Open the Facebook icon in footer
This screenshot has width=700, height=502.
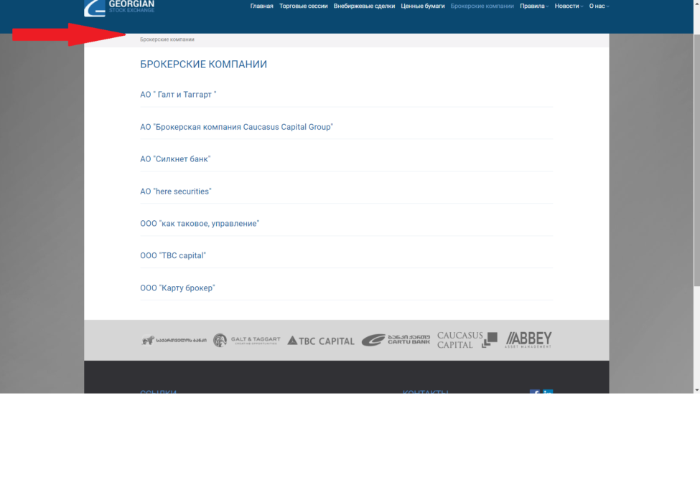coord(534,392)
